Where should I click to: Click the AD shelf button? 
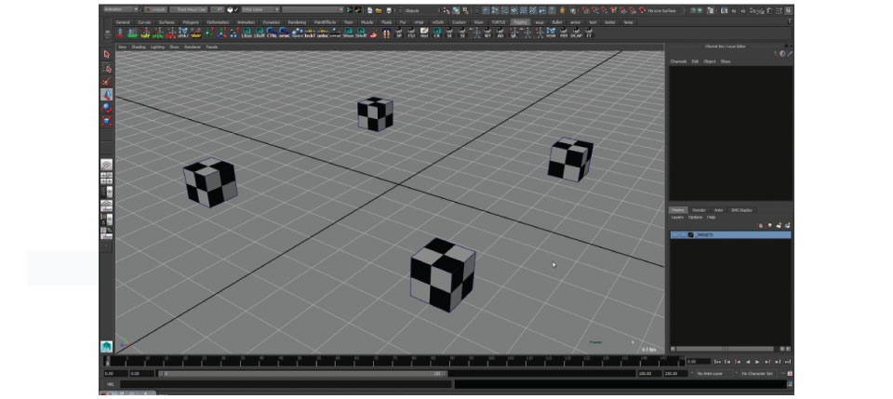tap(500, 33)
